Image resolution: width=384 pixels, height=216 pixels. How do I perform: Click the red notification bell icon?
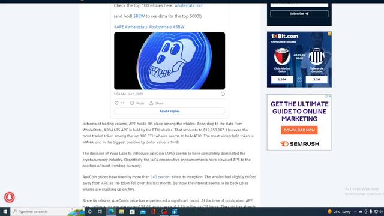(x=10, y=197)
